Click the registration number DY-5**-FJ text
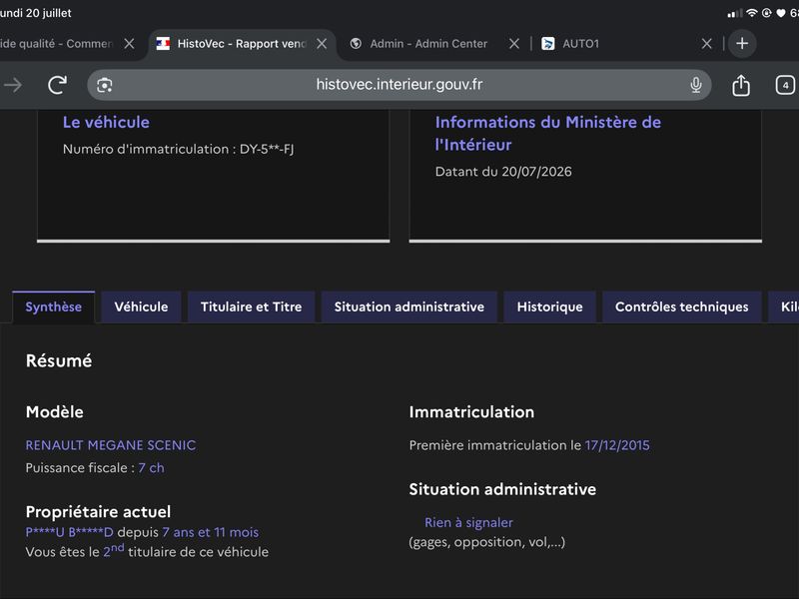The image size is (799, 599). pyautogui.click(x=267, y=149)
